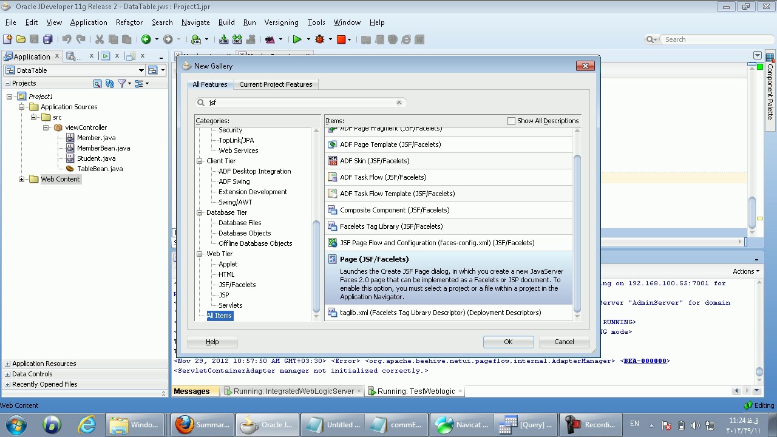This screenshot has width=777, height=437.
Task: Expand the Application Resources section
Action: point(8,364)
